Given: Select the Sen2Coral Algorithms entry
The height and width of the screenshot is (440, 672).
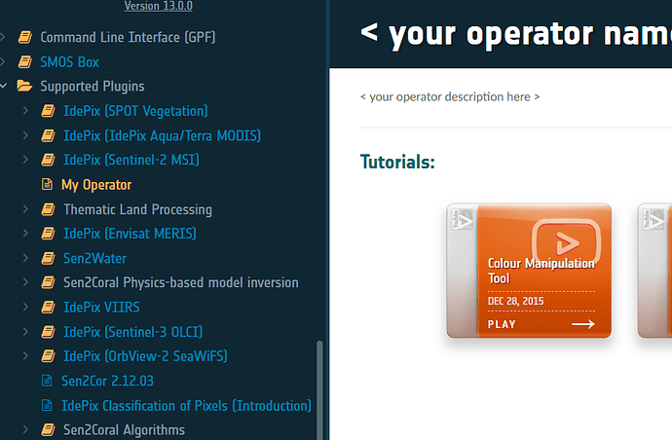Looking at the screenshot, I should click(x=125, y=429).
